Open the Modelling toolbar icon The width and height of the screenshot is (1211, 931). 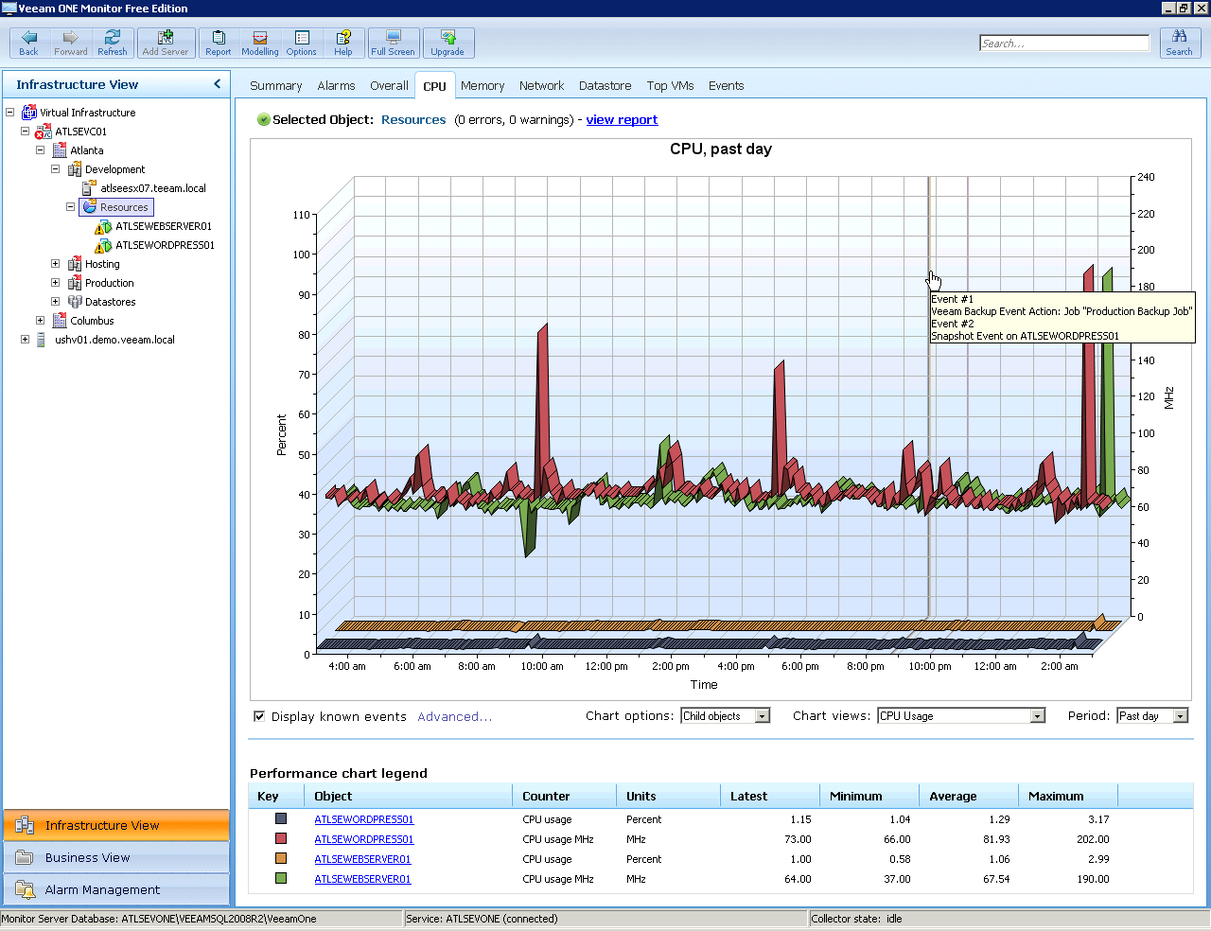(260, 44)
